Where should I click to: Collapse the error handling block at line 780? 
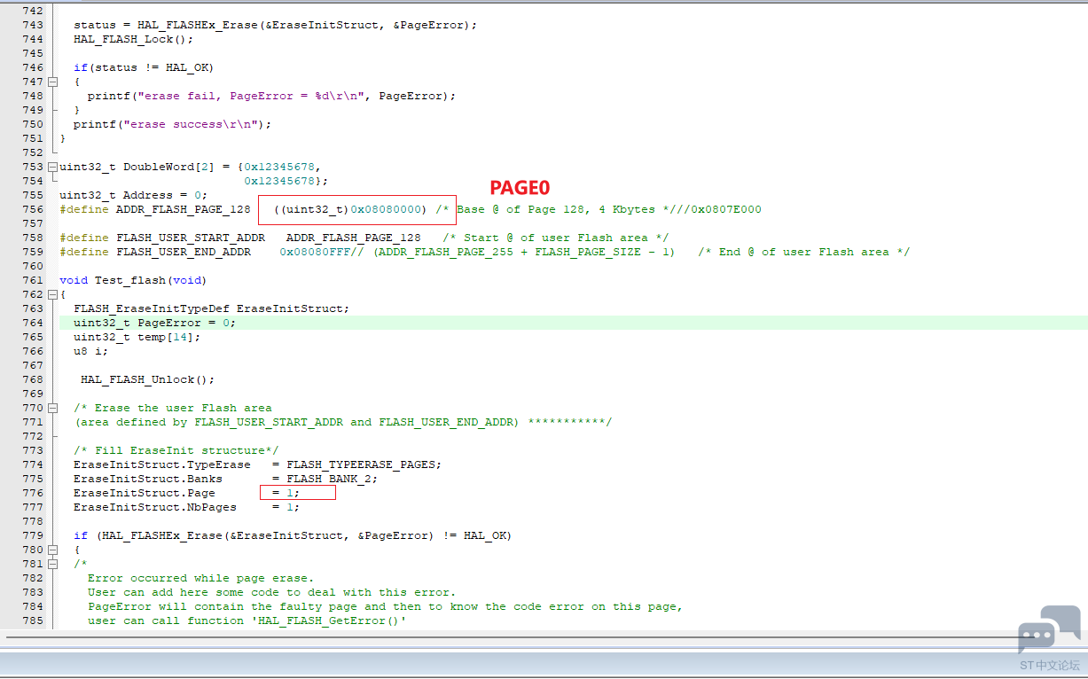[x=53, y=549]
